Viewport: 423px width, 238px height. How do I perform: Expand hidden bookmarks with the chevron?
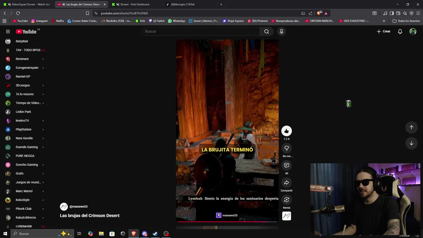pyautogui.click(x=384, y=21)
